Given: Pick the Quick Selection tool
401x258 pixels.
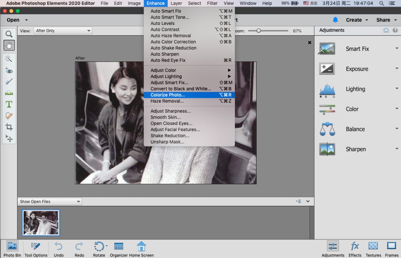Looking at the screenshot, I should click(9, 59).
